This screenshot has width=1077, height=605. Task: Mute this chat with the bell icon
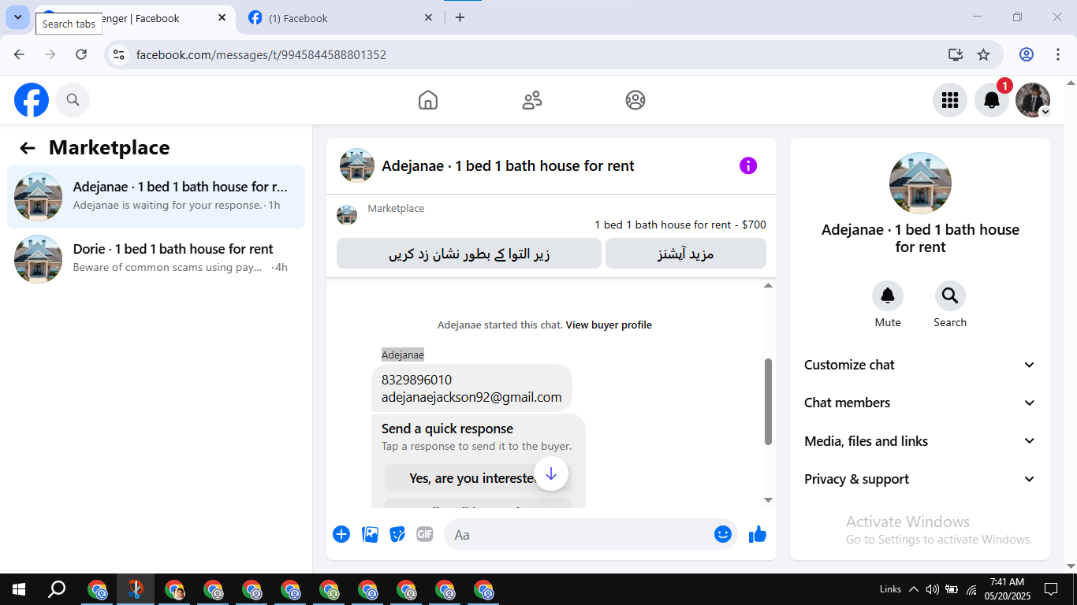888,295
